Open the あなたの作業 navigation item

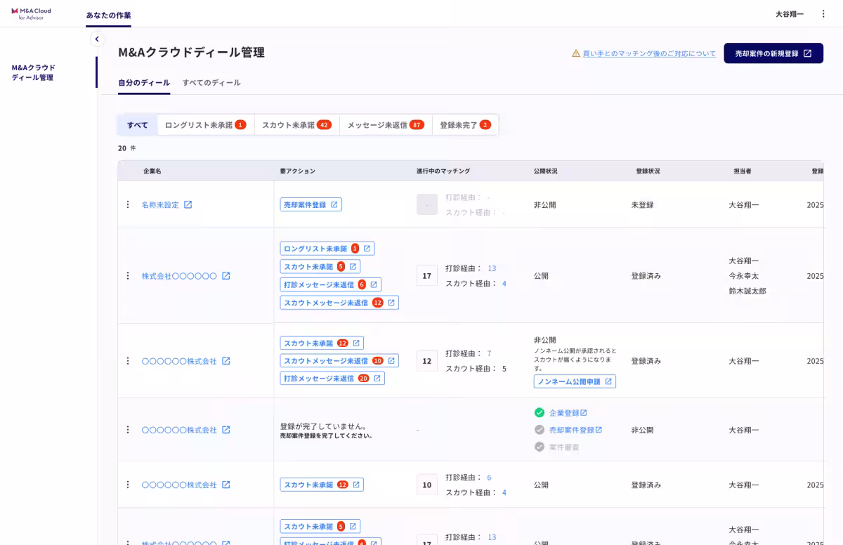[x=107, y=13]
